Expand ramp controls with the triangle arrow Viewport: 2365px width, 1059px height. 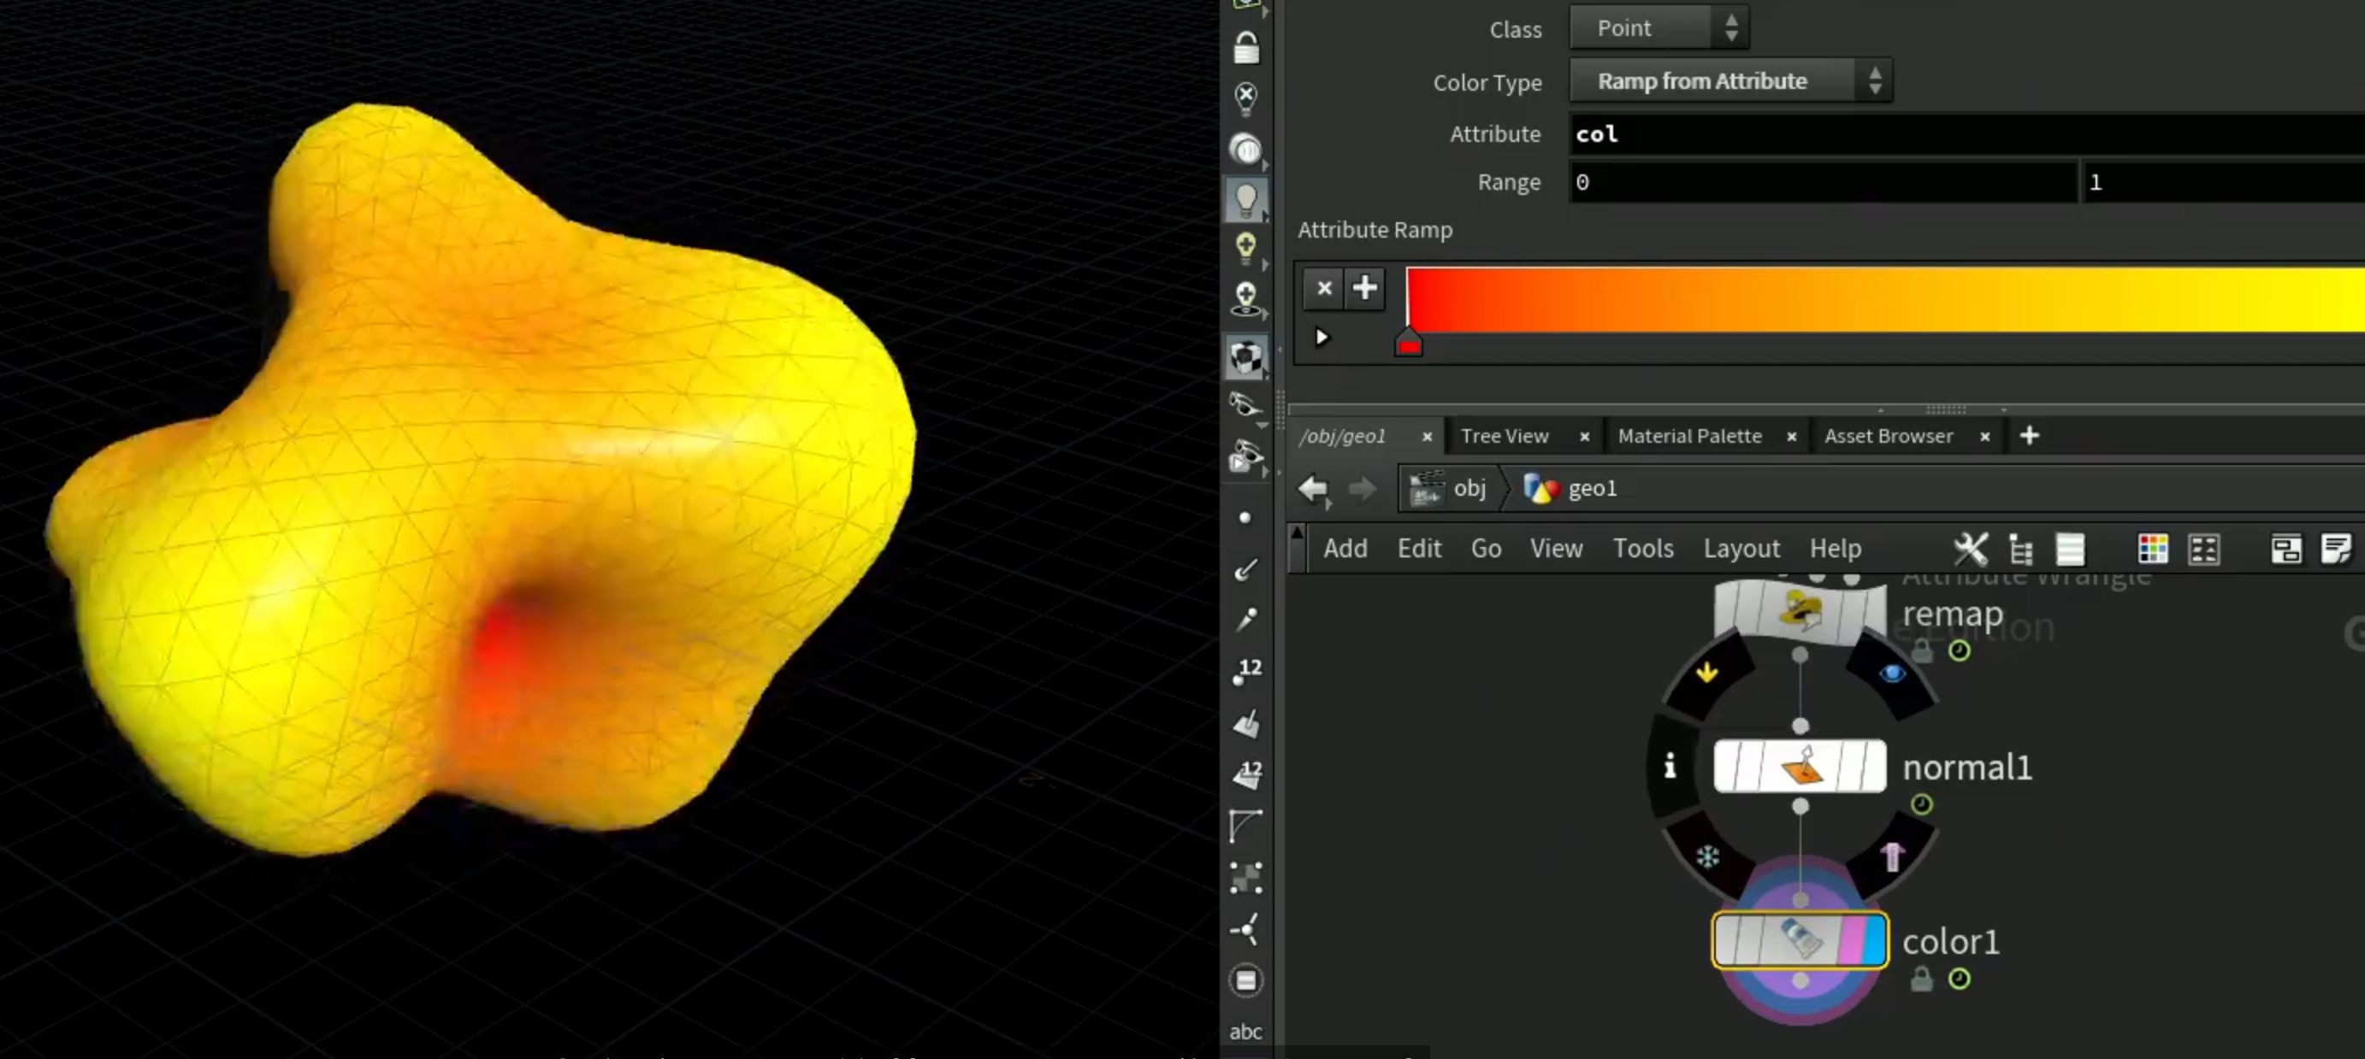click(x=1321, y=338)
